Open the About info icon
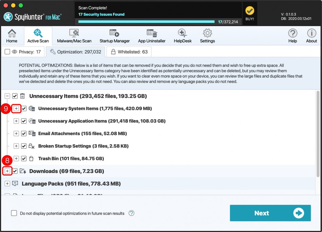This screenshot has height=232, width=322. tap(311, 36)
